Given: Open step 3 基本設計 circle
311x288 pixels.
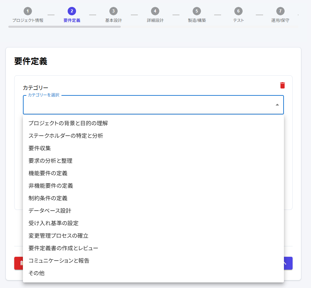Looking at the screenshot, I should tap(113, 11).
